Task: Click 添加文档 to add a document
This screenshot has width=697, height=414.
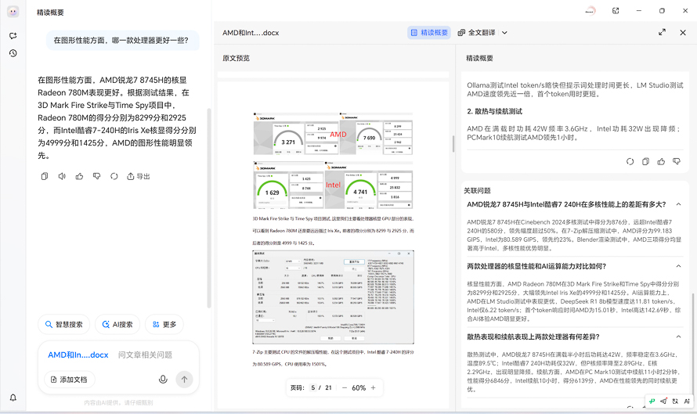Action: pos(70,380)
